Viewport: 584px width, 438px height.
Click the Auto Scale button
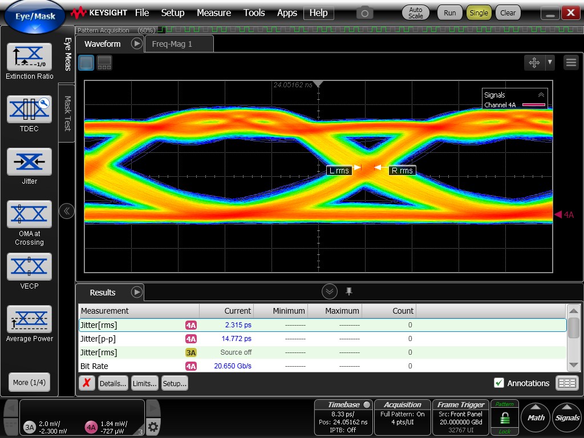click(416, 13)
